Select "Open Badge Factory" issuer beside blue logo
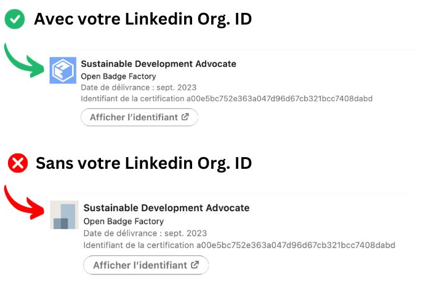The image size is (423, 283). pyautogui.click(x=118, y=77)
